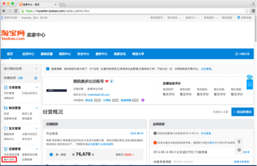Click the Taobao logo
257x166 pixels.
13,35
